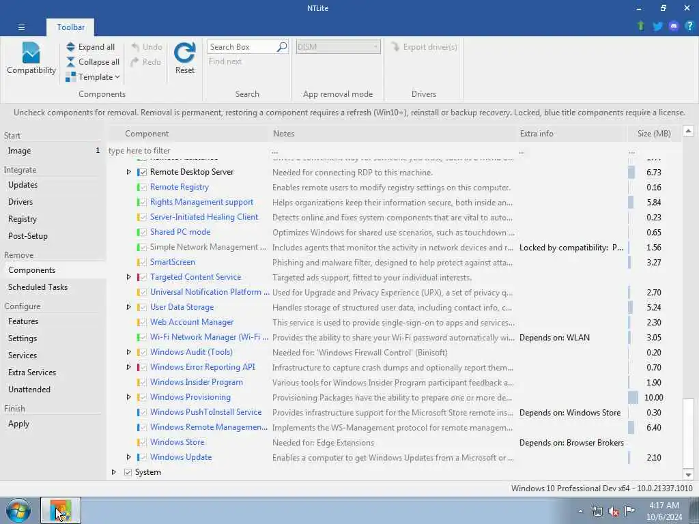Toggle Windows Insider Program checkbox

pyautogui.click(x=143, y=382)
